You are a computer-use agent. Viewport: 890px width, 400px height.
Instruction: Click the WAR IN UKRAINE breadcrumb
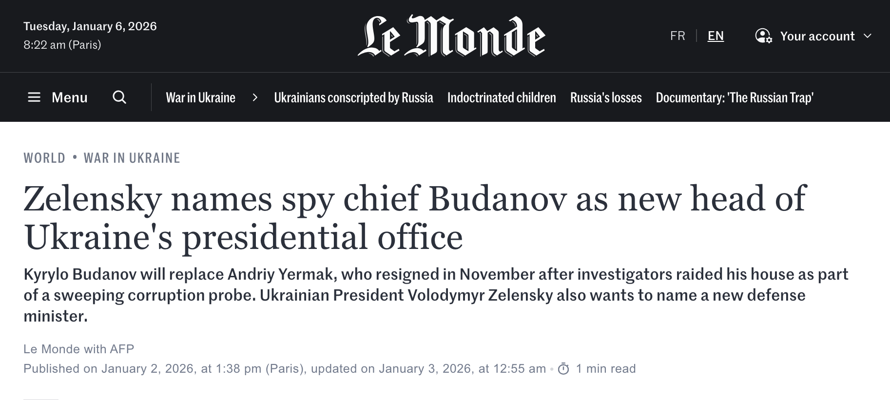coord(132,158)
